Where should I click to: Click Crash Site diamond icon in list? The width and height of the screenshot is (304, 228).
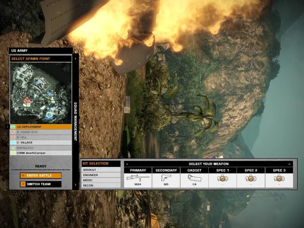[x=13, y=132]
